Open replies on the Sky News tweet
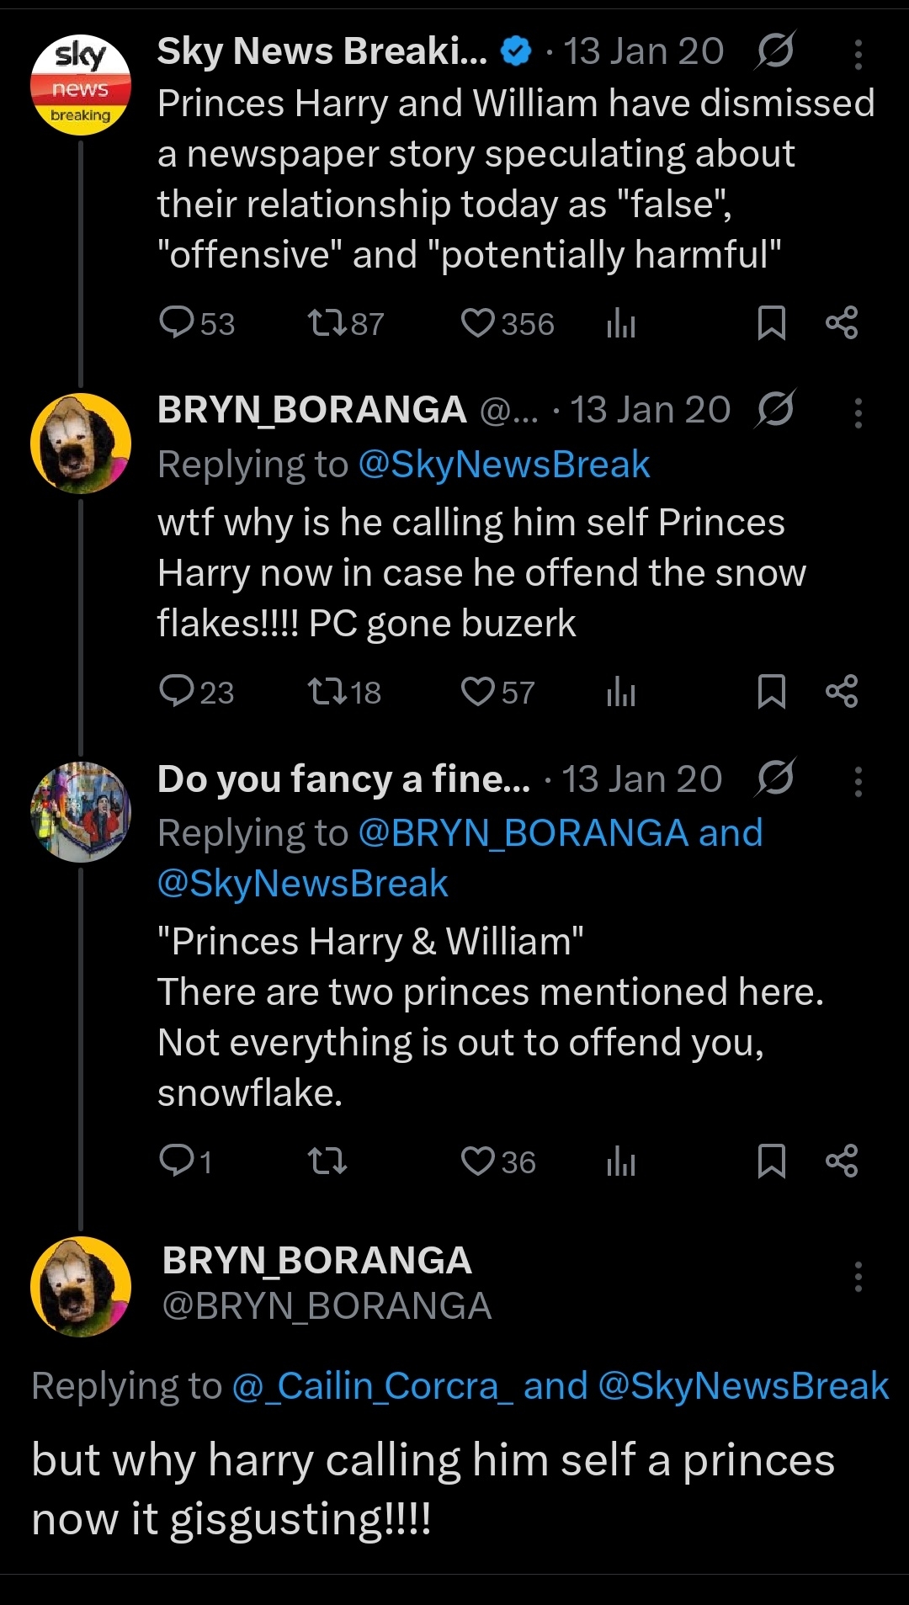This screenshot has height=1605, width=909. click(x=178, y=323)
